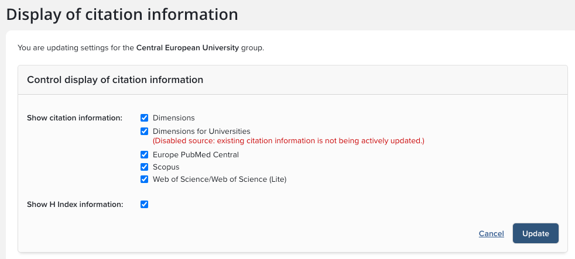This screenshot has height=259, width=575.
Task: Click the "Dimensions for Universities" label text
Action: [x=201, y=132]
